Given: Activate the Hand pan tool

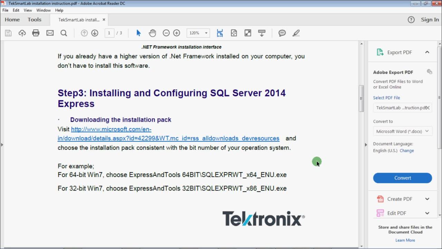Looking at the screenshot, I should coord(152,33).
